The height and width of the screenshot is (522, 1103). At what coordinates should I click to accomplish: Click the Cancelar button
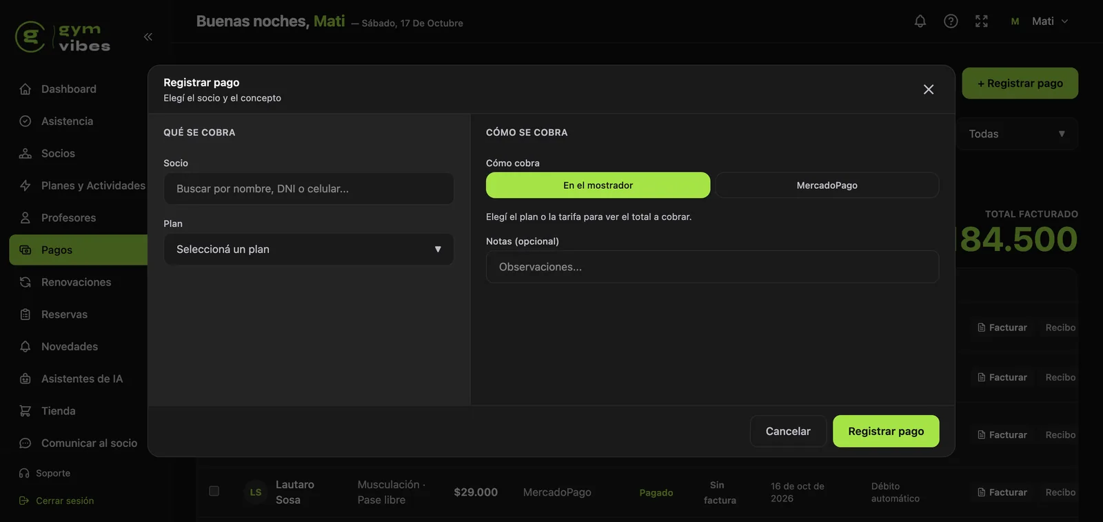(788, 431)
